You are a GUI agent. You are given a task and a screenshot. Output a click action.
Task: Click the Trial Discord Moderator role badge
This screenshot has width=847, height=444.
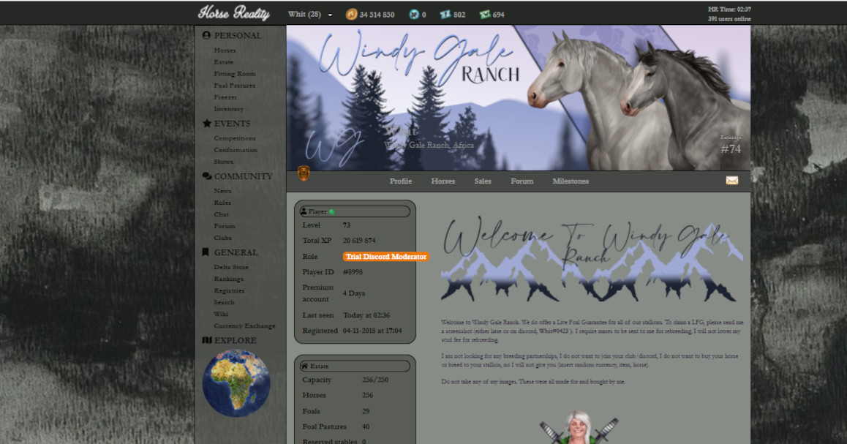click(x=385, y=257)
